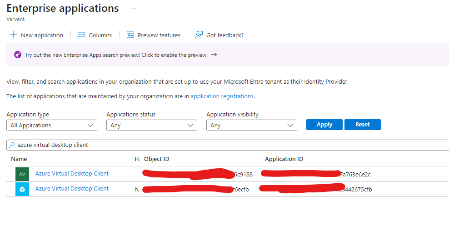Open first Azure Virtual Desktop Client link
Image resolution: width=449 pixels, height=226 pixels.
(72, 174)
